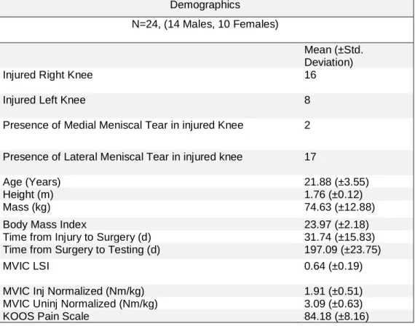Image resolution: width=415 pixels, height=326 pixels.
Task: Click the value 3.09 (±0.63)
Action: point(333,303)
